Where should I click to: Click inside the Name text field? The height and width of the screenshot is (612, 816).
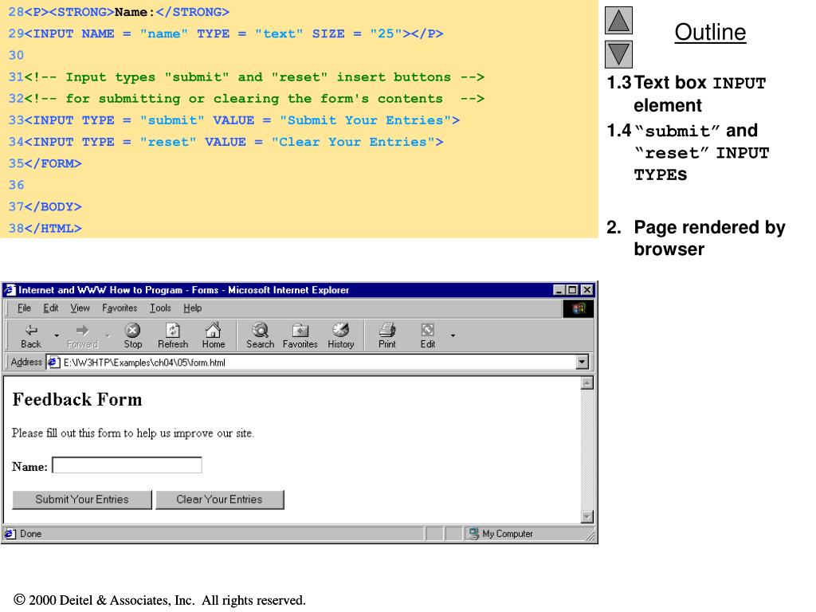point(127,465)
